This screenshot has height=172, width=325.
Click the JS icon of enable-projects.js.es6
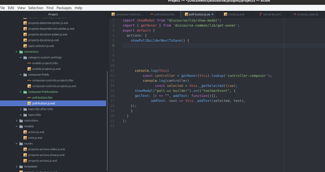[29, 69]
